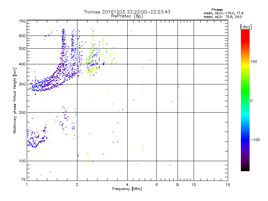Click the y-axis tick label '500'
The height and width of the screenshot is (201, 268).
[22, 49]
